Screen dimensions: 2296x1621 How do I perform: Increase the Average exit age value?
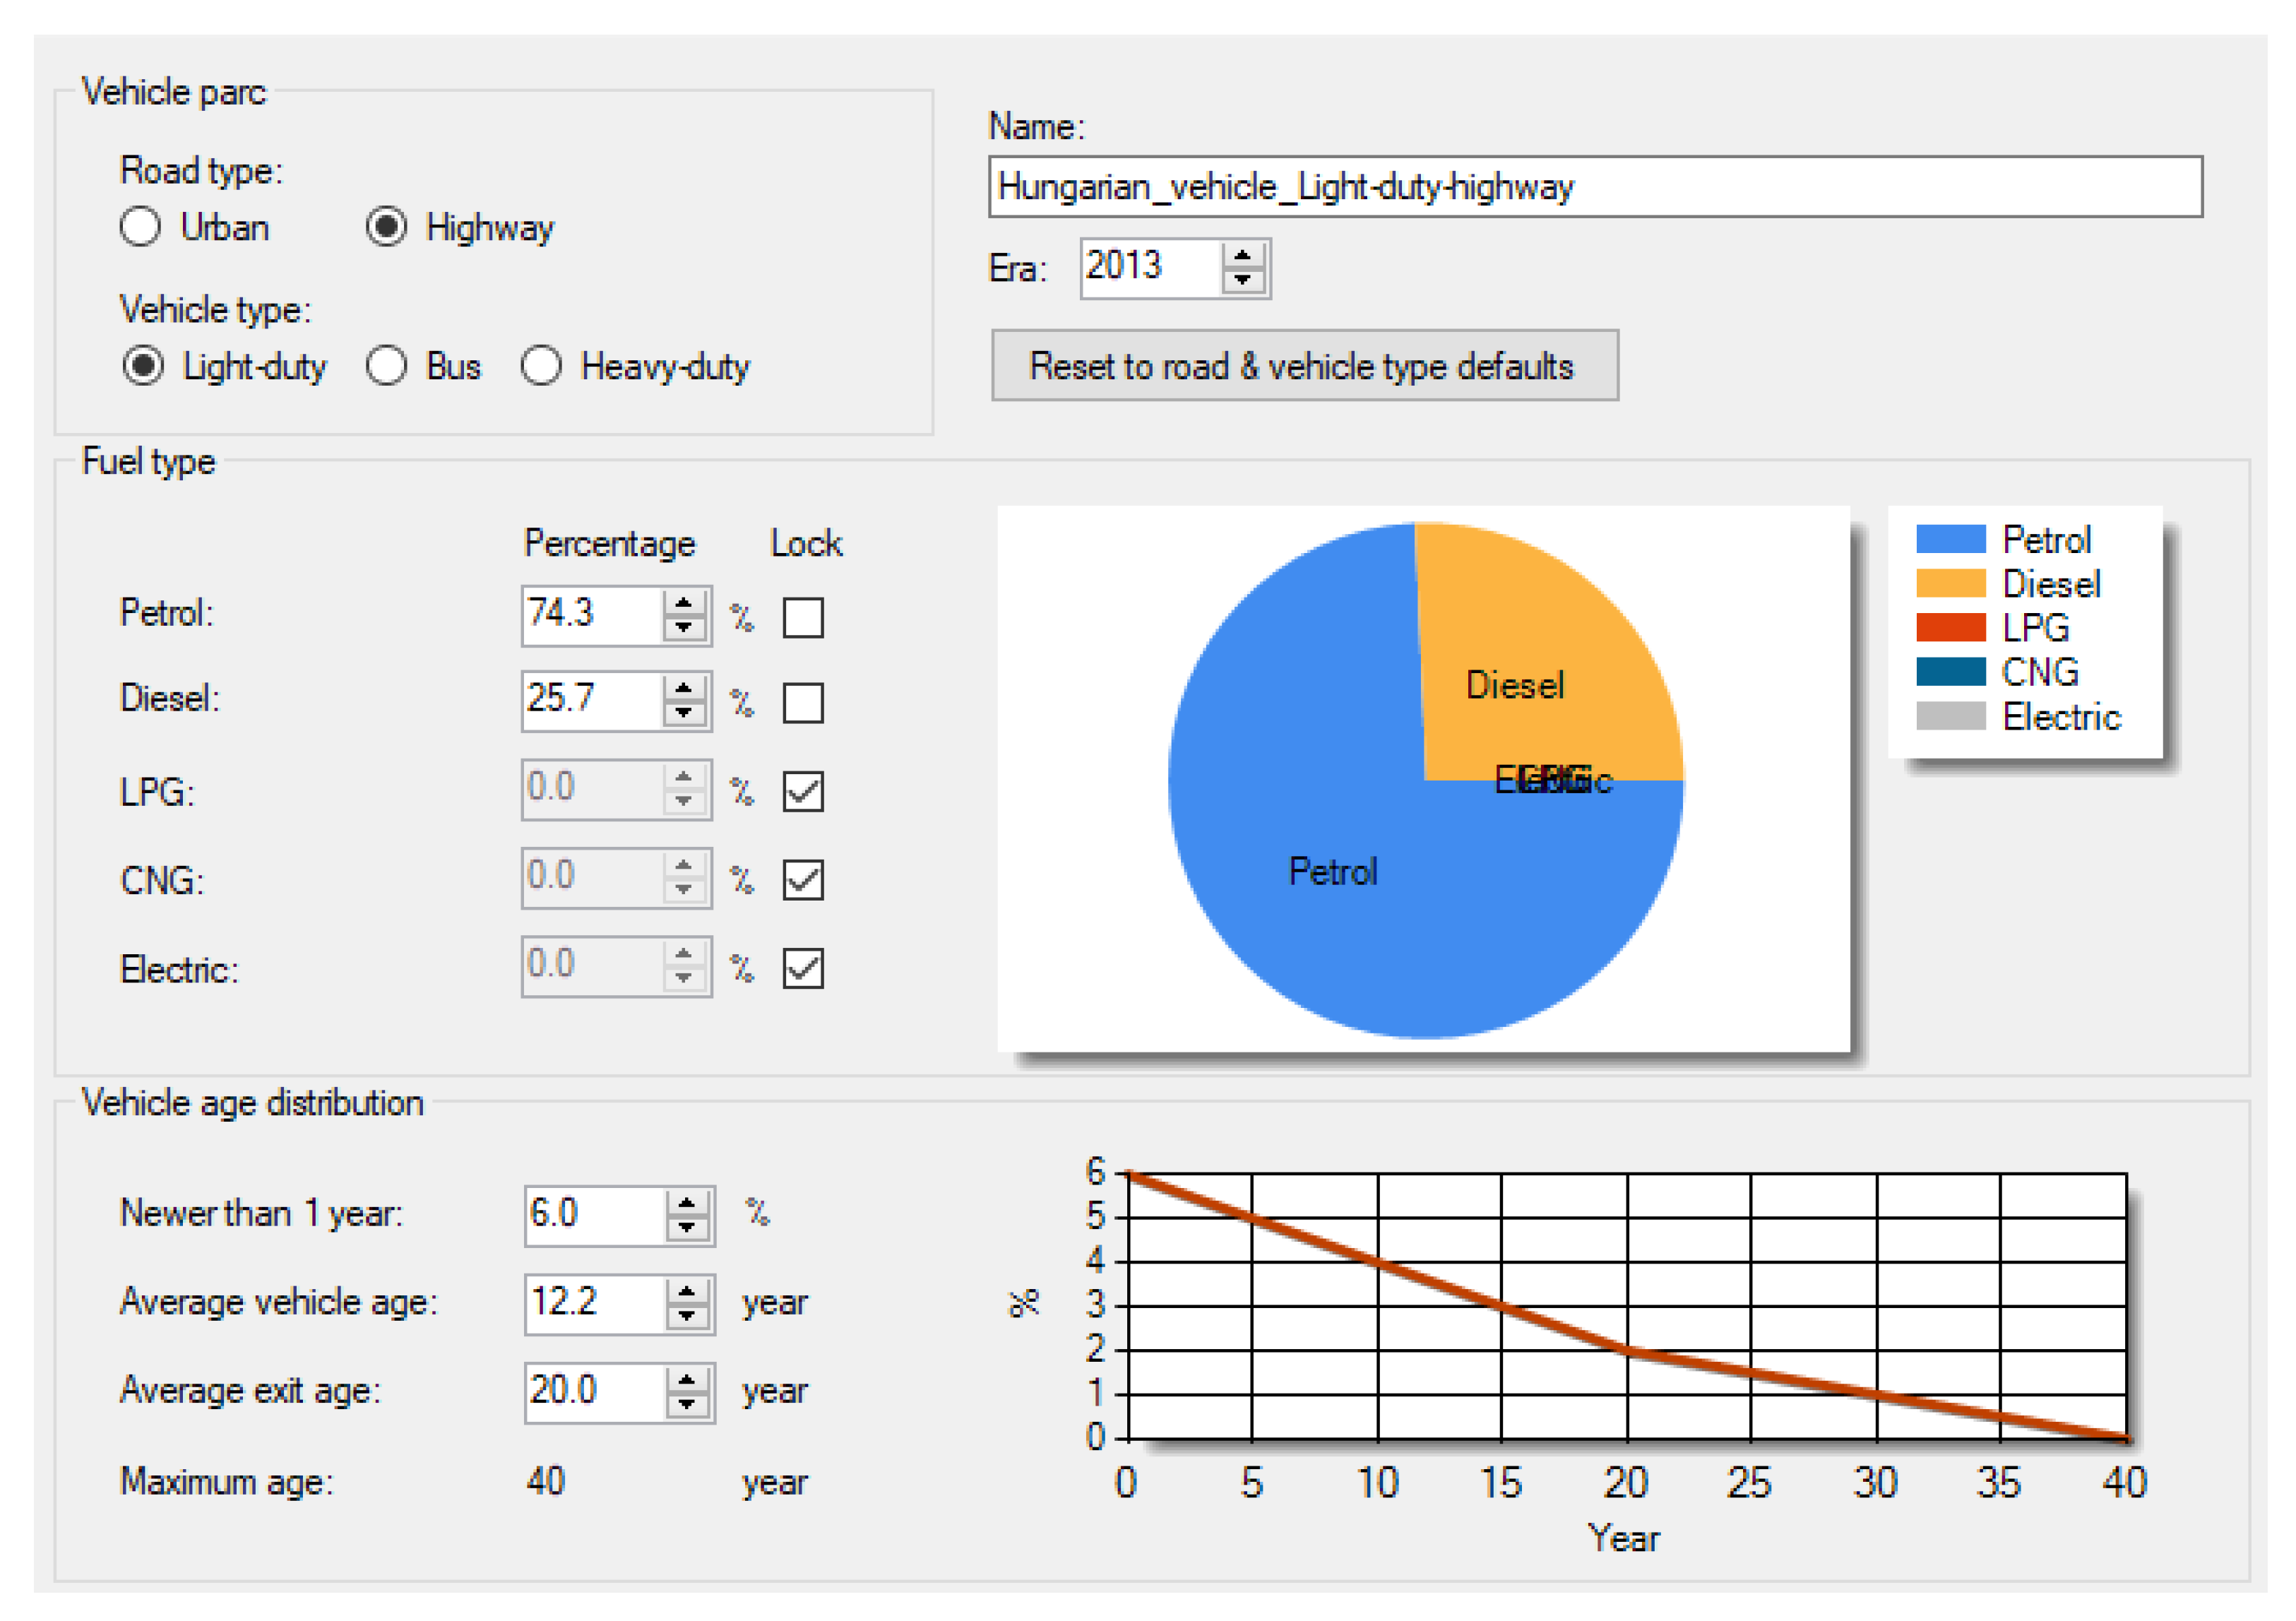coord(687,1381)
